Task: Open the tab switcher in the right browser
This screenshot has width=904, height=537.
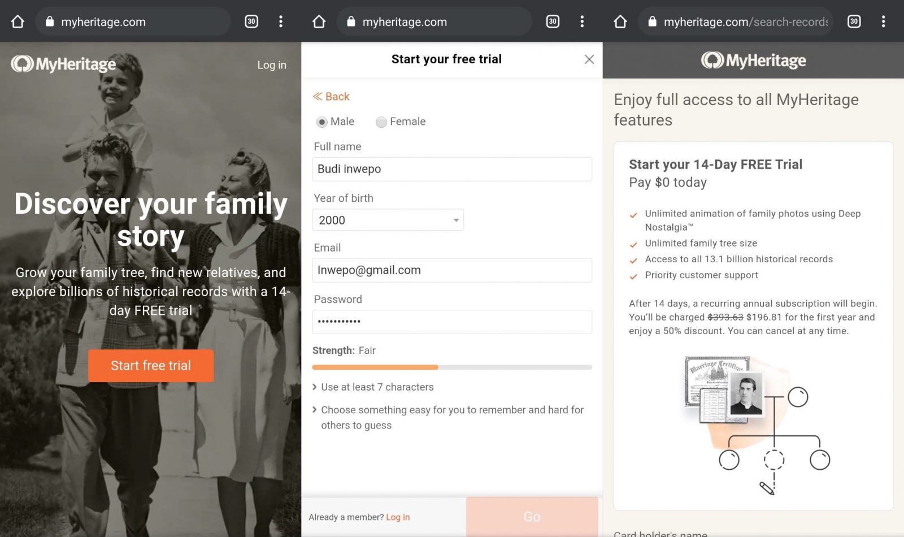Action: [854, 21]
